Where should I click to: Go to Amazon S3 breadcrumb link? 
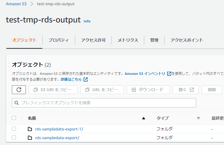click(16, 4)
